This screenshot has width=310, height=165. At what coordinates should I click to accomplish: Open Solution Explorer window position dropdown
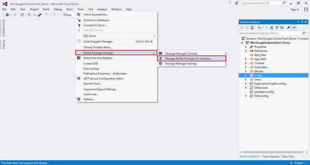[x=298, y=22]
